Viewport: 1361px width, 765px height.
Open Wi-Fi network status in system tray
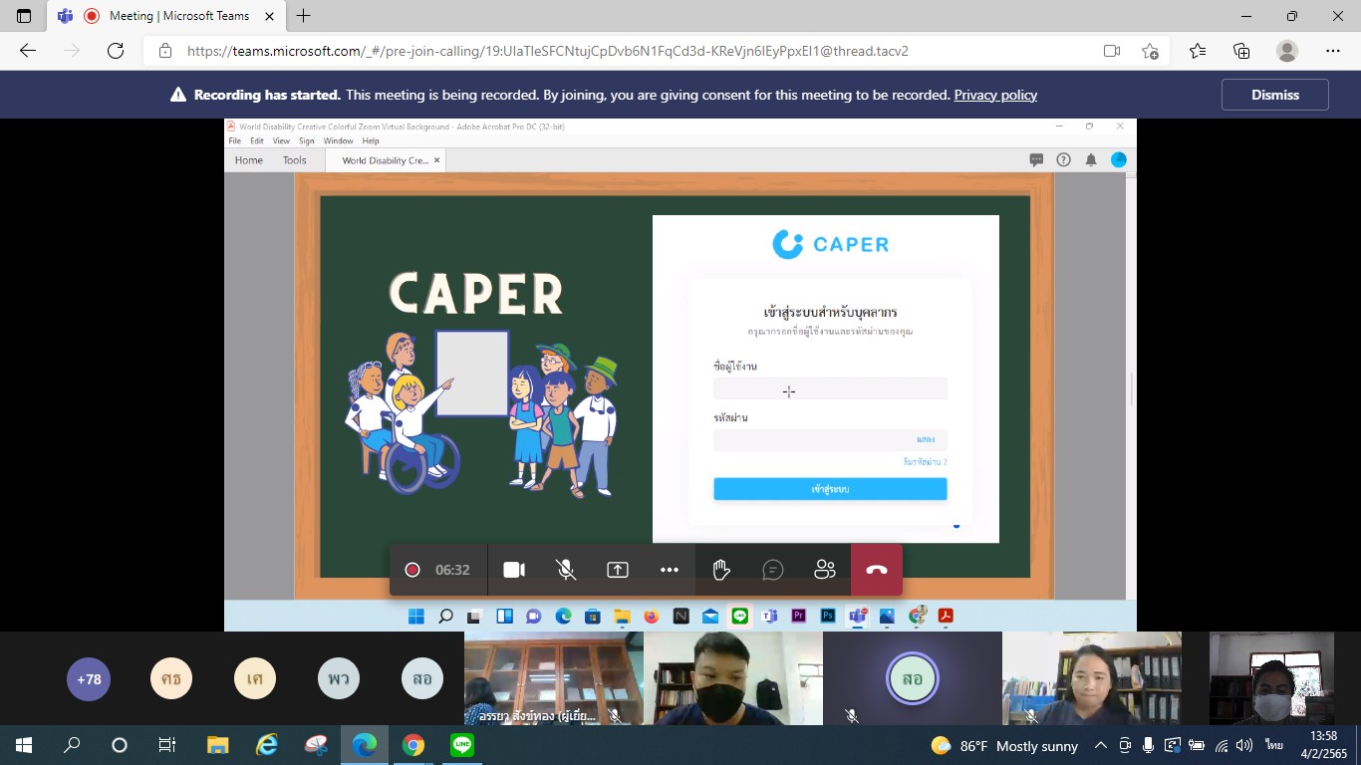(1222, 745)
